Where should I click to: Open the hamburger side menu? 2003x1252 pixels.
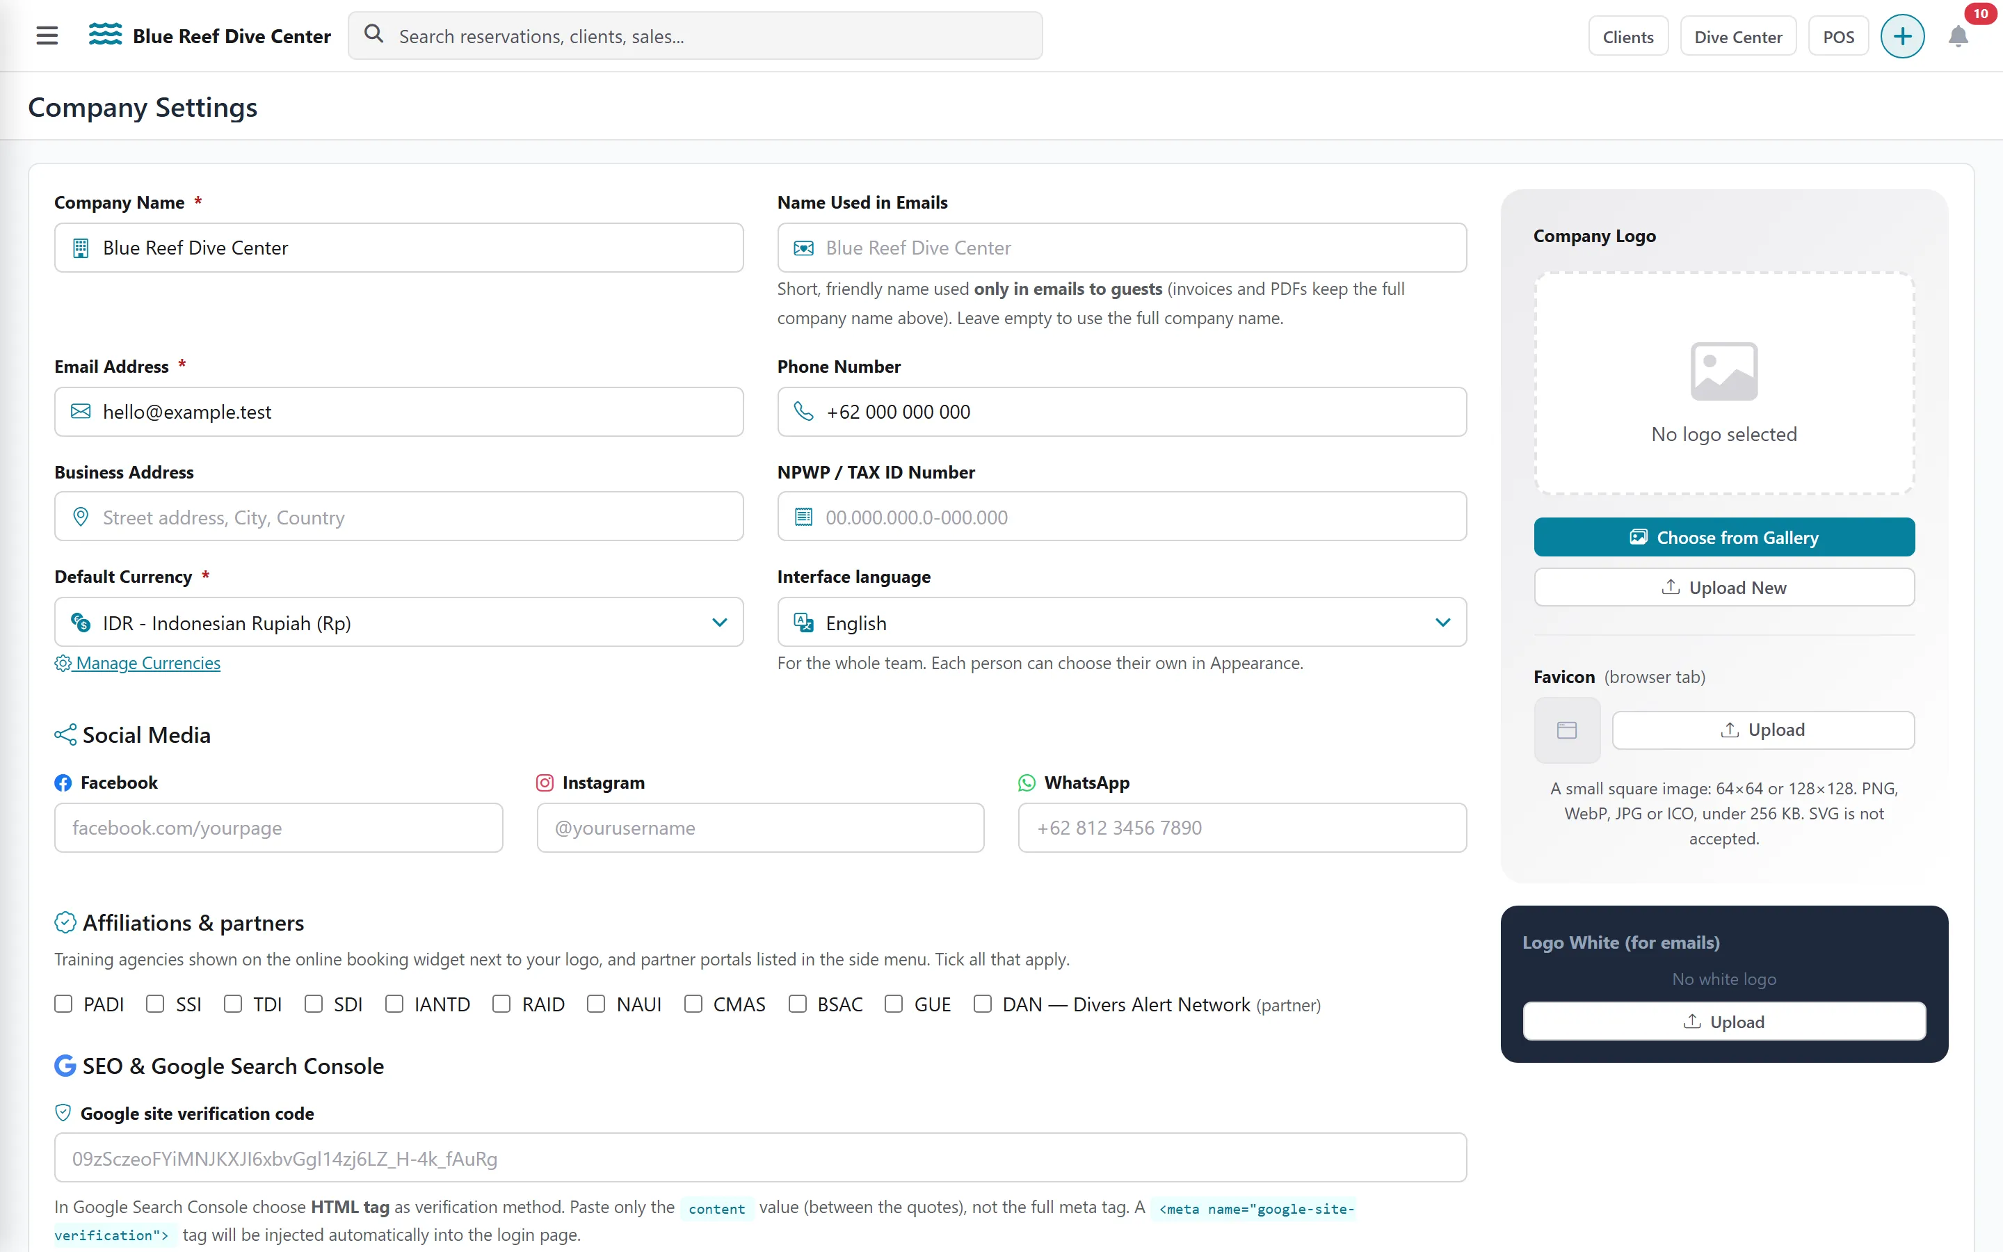(47, 35)
